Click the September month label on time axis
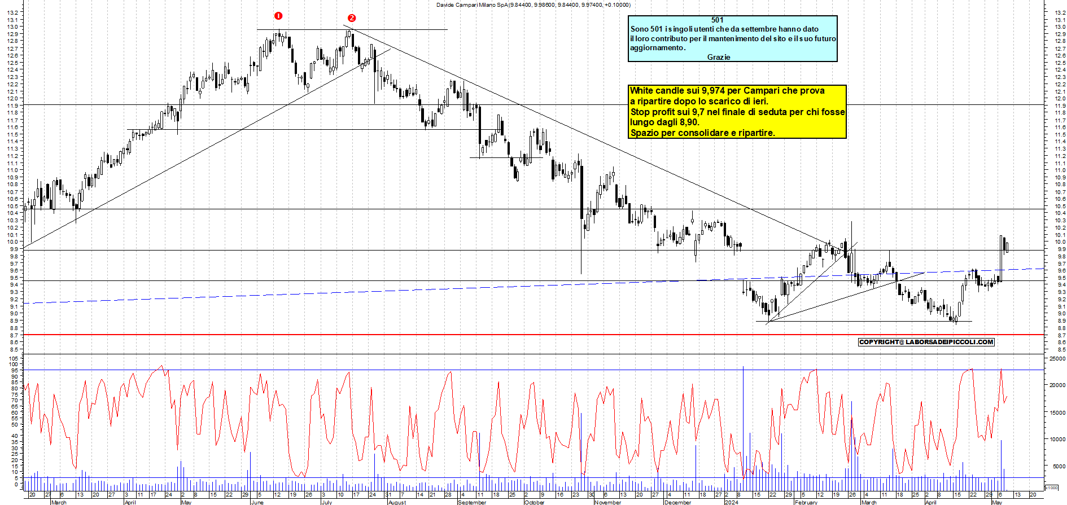1067x505 pixels. click(x=472, y=502)
